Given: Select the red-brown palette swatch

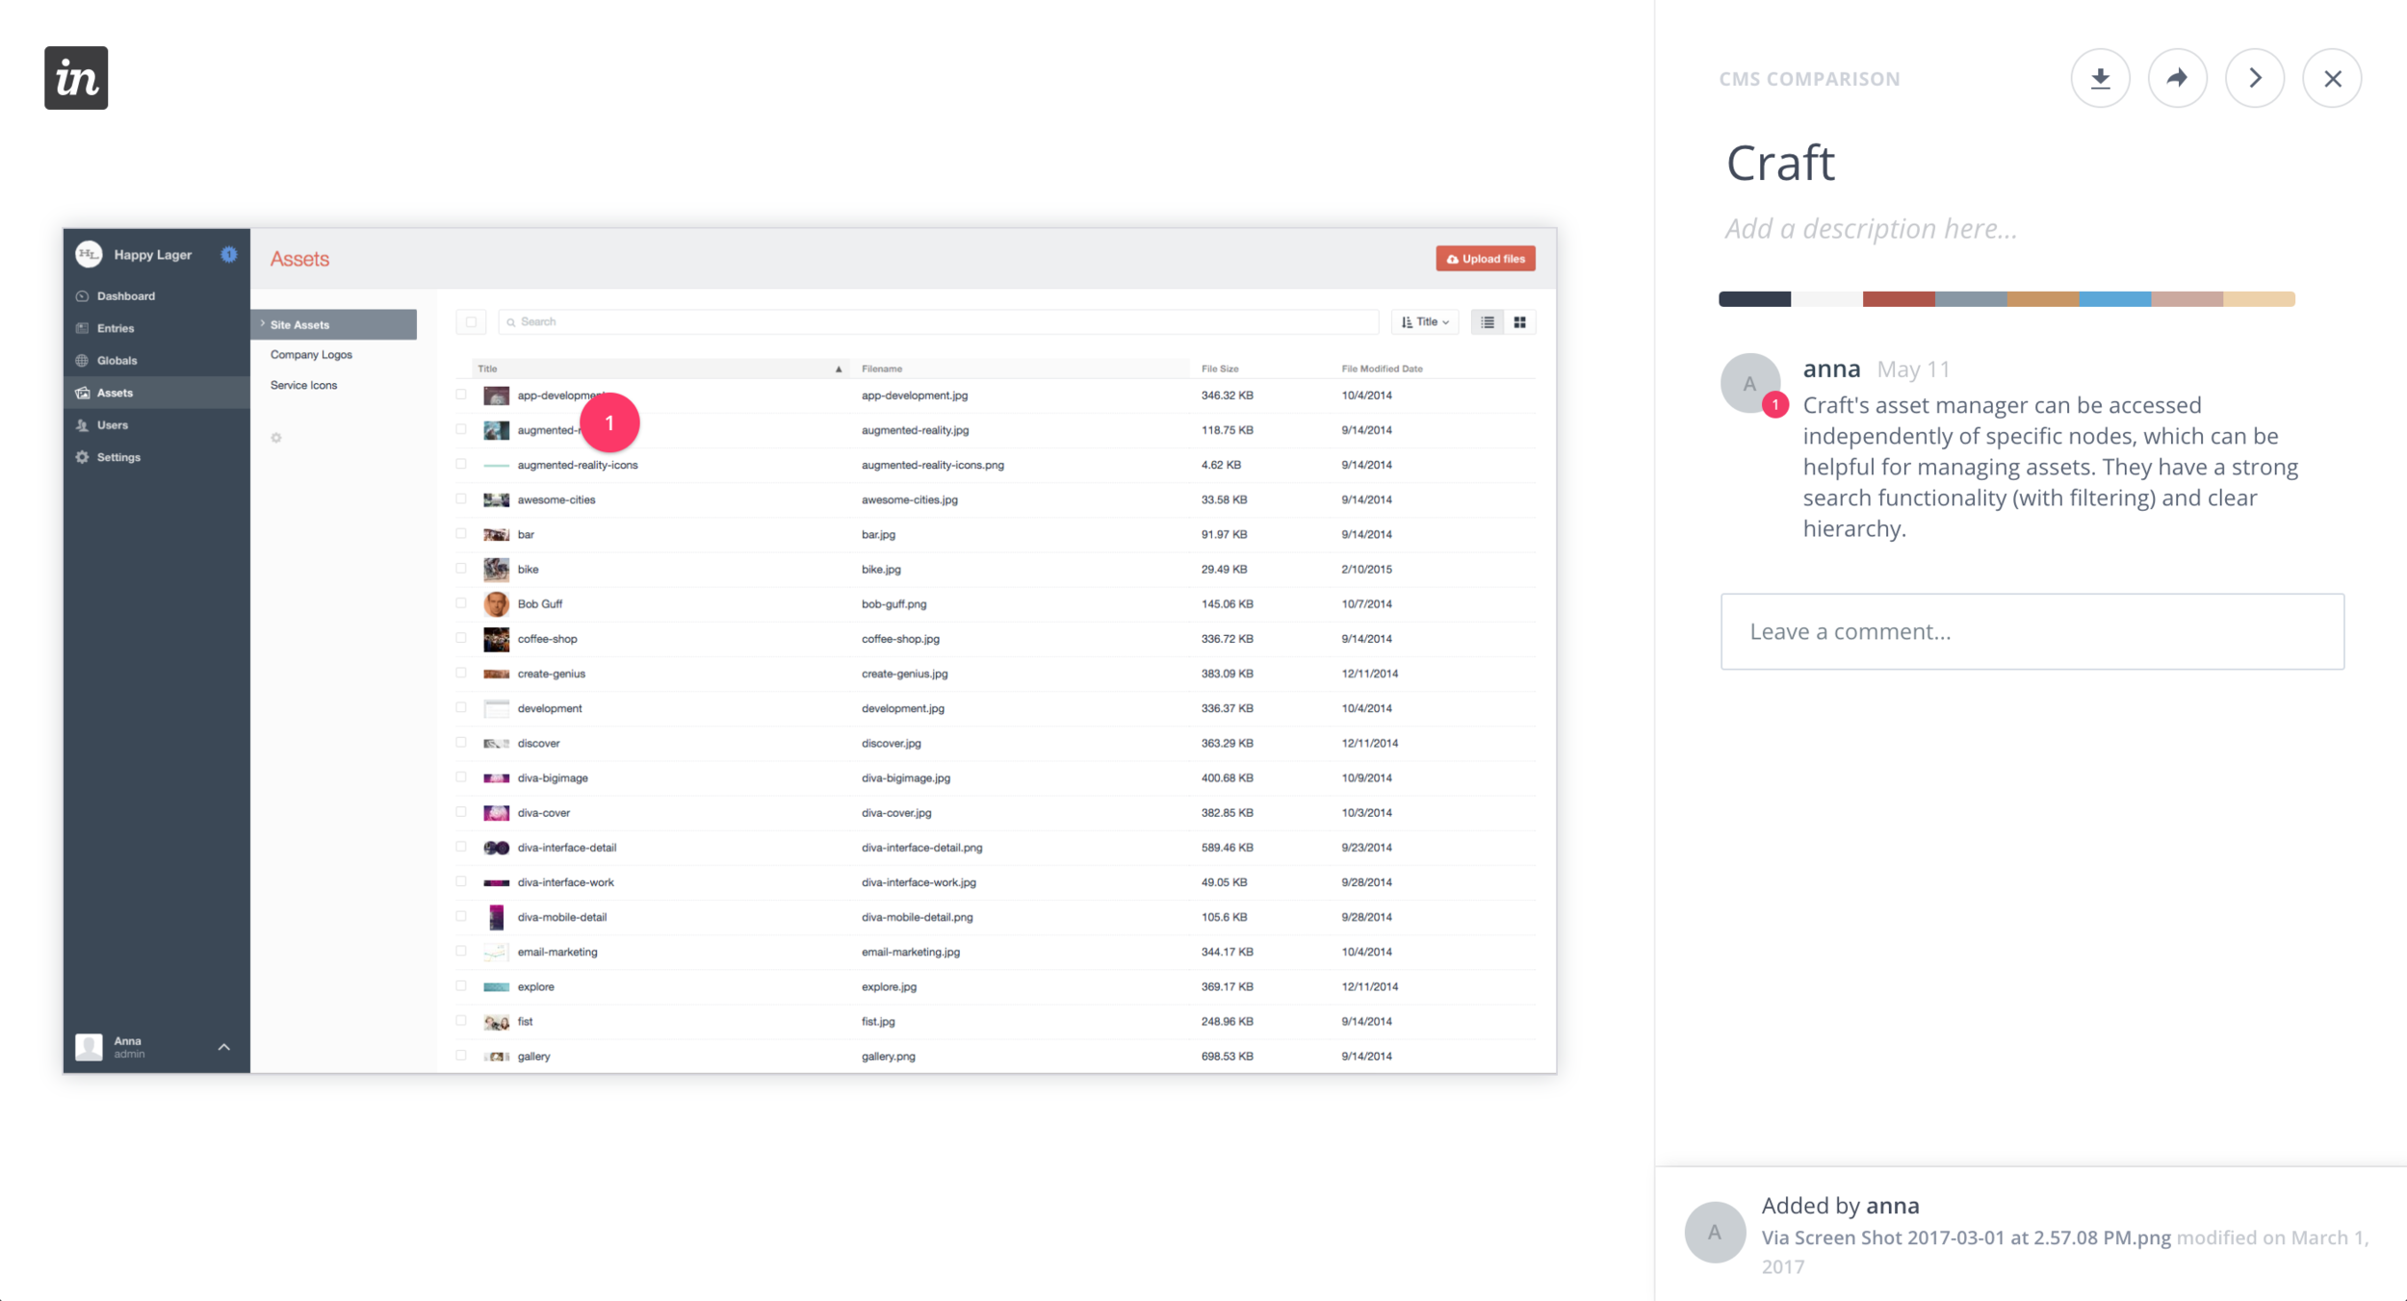Looking at the screenshot, I should (1899, 299).
